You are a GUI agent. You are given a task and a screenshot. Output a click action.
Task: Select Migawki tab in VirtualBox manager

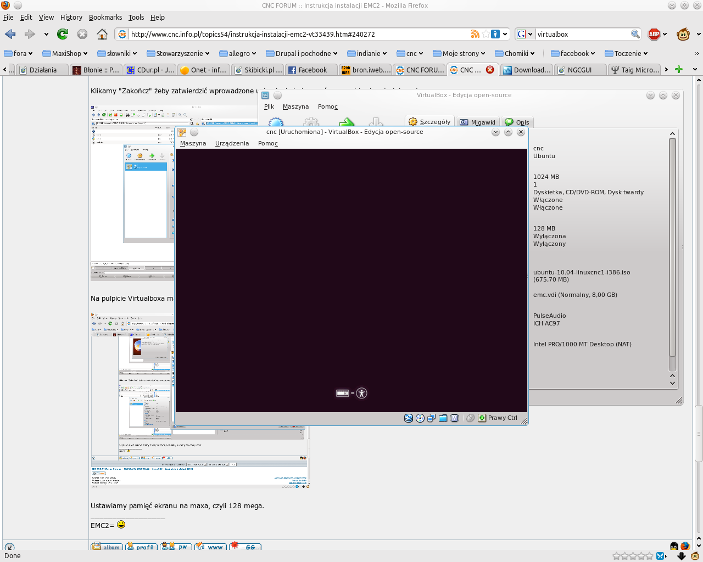(x=478, y=122)
